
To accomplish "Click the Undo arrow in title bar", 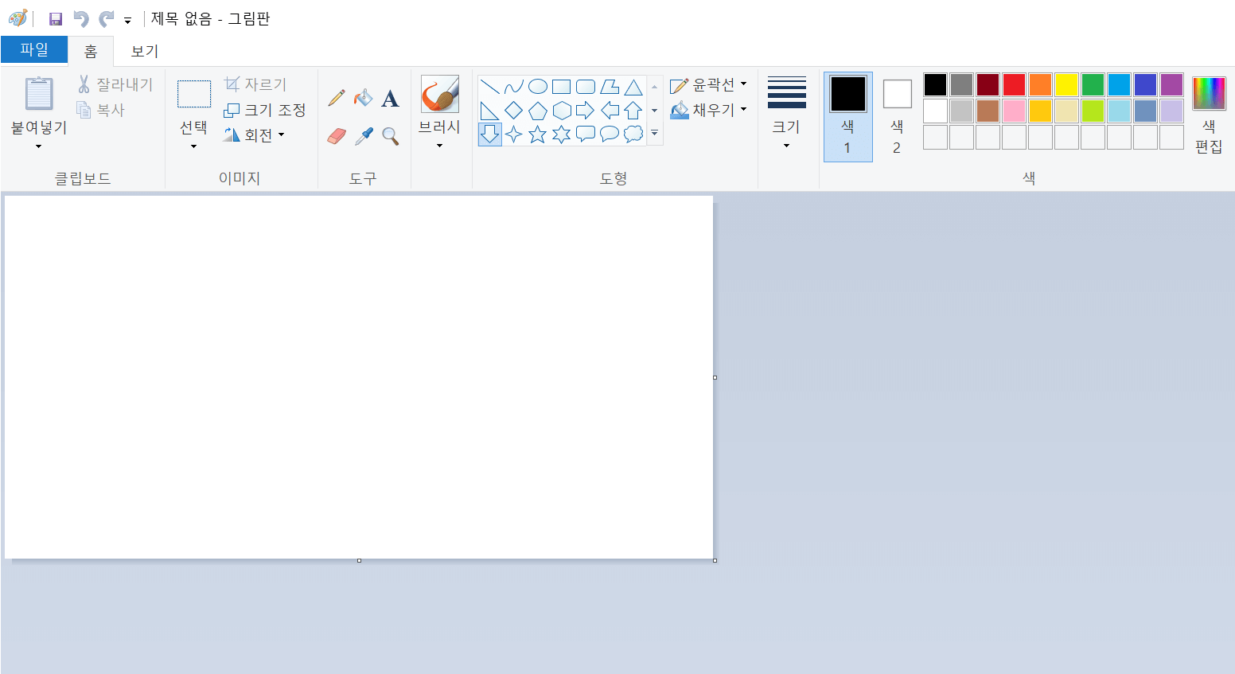I will 81,19.
